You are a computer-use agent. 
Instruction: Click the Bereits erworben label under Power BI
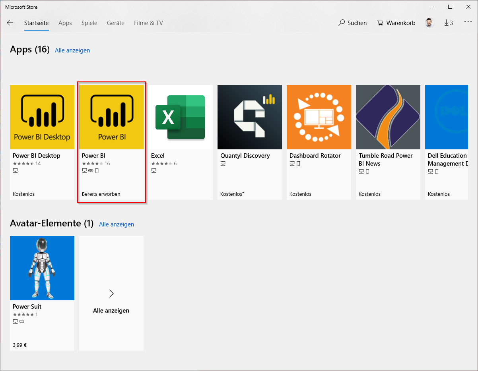tap(101, 194)
